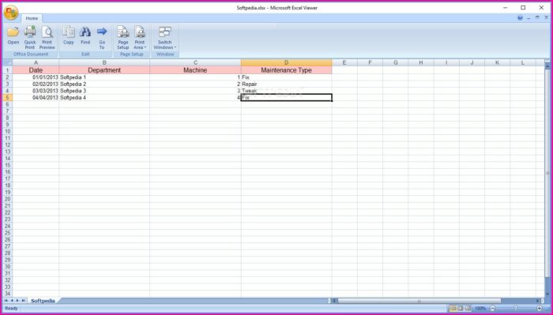This screenshot has width=553, height=315.
Task: Click the Date header cell
Action: 36,70
